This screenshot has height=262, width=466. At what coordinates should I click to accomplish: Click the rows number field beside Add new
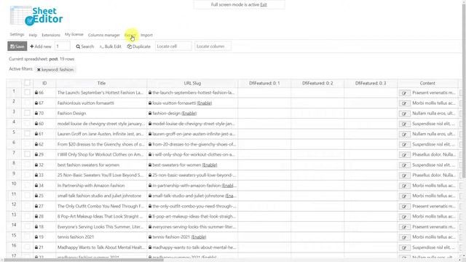coord(63,47)
